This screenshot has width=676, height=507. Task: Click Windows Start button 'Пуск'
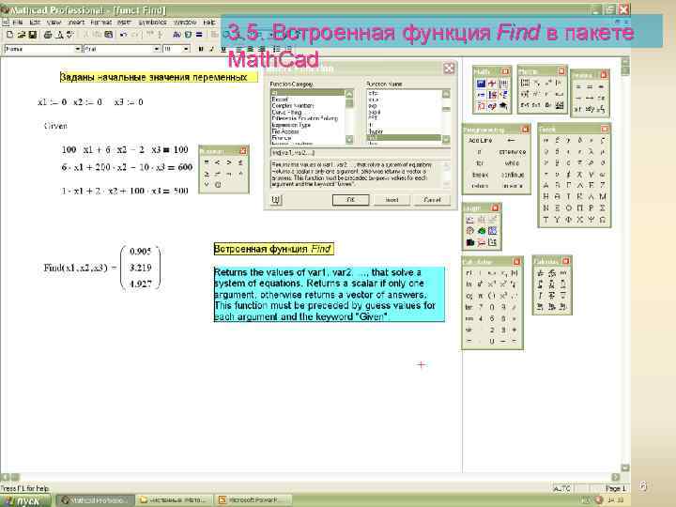point(24,500)
